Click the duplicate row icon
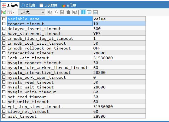The width and height of the screenshot is (169, 122). tap(56, 12)
